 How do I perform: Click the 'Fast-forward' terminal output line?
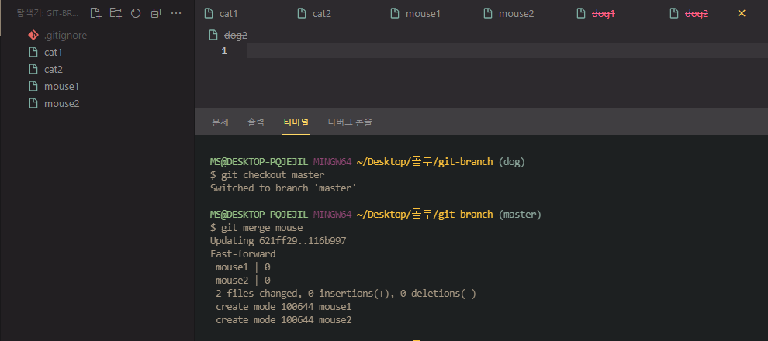[x=243, y=254]
